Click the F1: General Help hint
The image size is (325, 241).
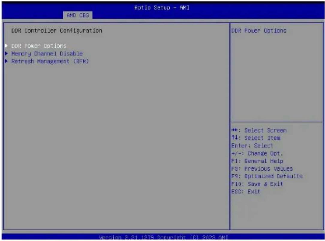257,161
